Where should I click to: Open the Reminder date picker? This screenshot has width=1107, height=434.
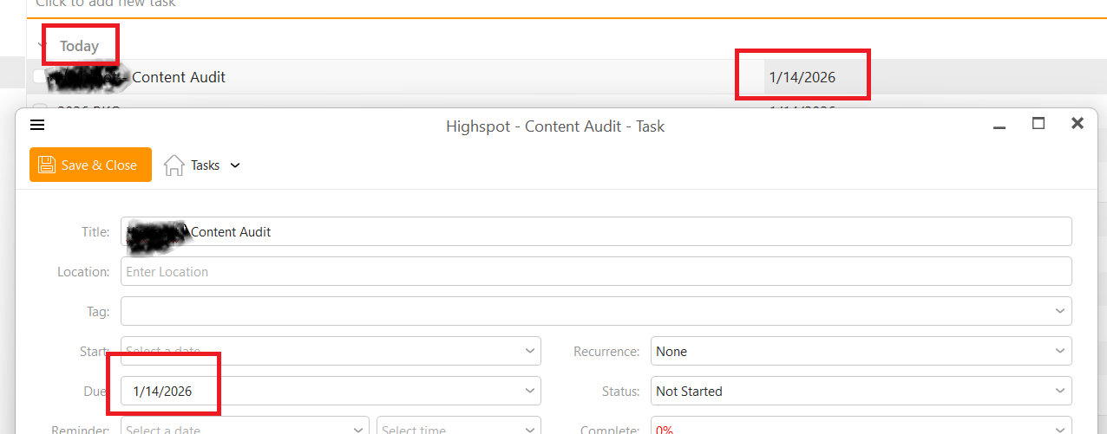(358, 429)
